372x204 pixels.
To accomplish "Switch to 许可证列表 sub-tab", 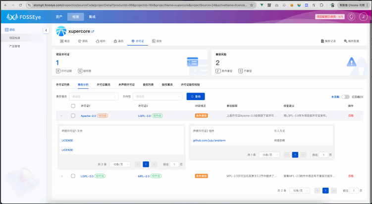I will coord(62,85).
